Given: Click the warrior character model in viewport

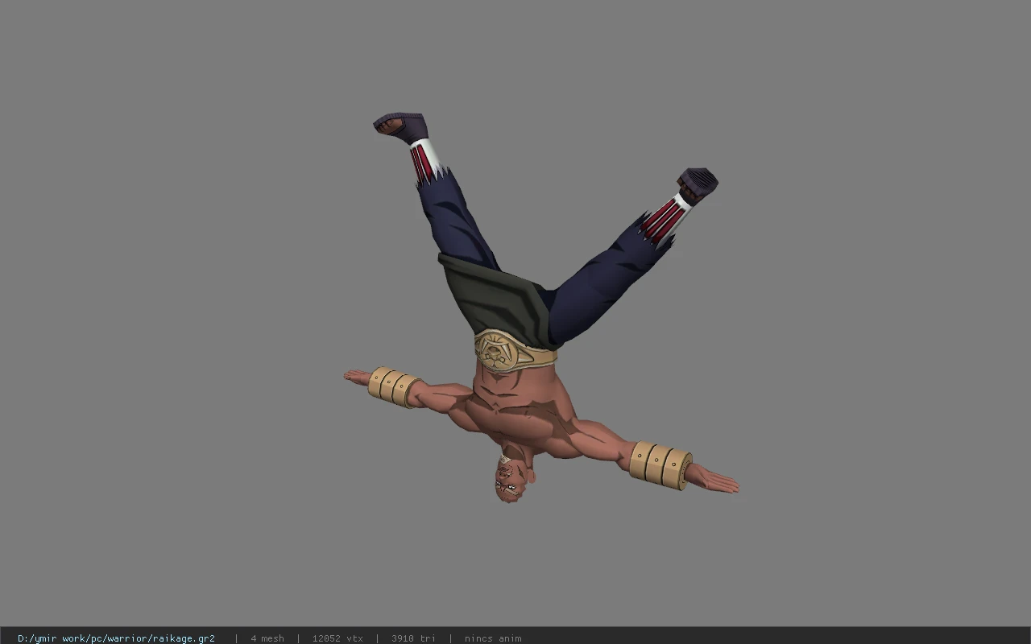Looking at the screenshot, I should click(x=541, y=308).
